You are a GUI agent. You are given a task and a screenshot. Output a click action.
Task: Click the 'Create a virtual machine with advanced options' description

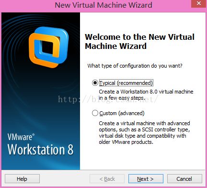coord(144,132)
